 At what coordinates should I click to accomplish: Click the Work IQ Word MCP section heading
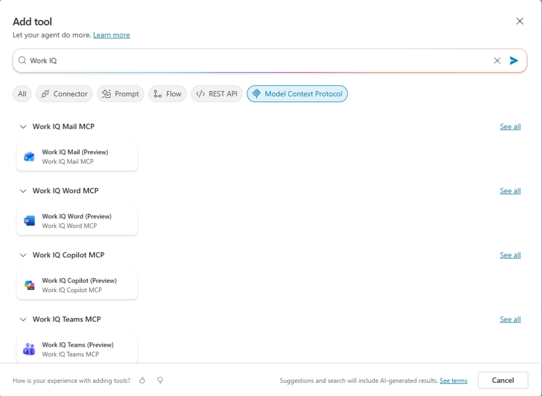tap(66, 191)
